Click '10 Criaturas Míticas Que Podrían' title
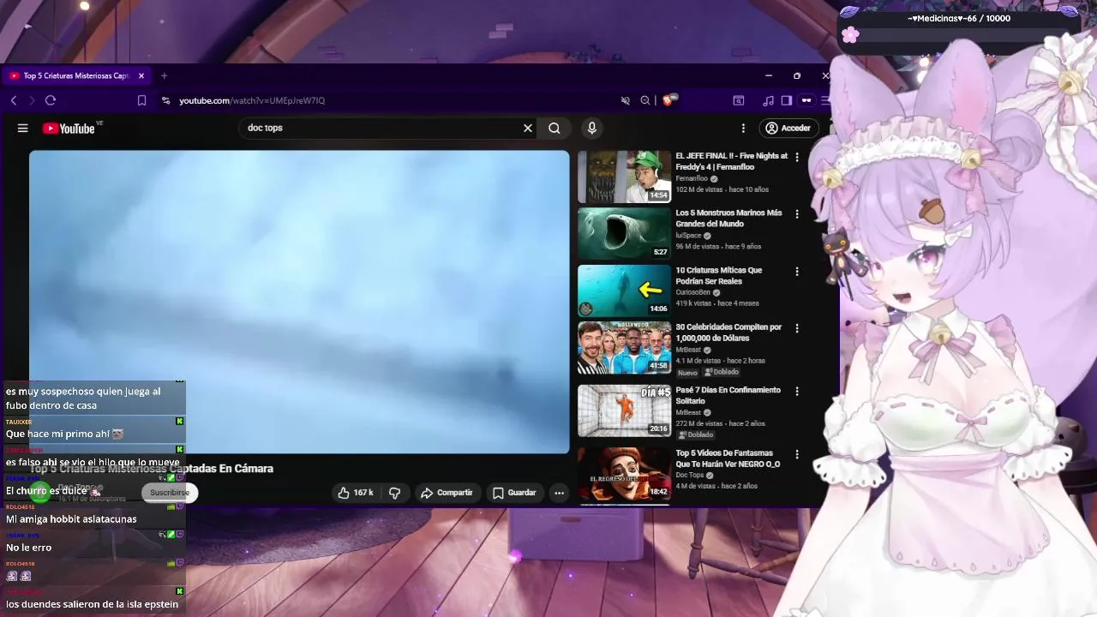Viewport: 1097px width, 617px height. pos(718,275)
